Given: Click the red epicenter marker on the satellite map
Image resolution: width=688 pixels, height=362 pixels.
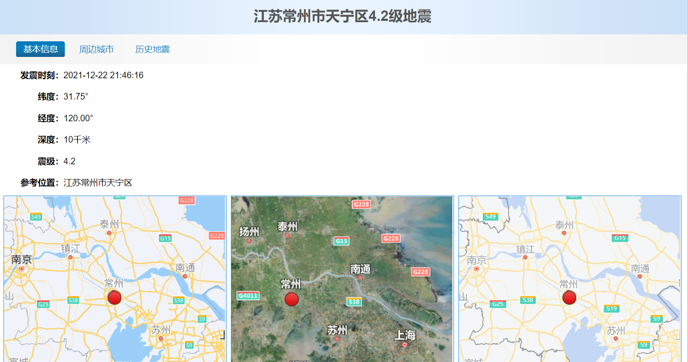Looking at the screenshot, I should click(291, 299).
